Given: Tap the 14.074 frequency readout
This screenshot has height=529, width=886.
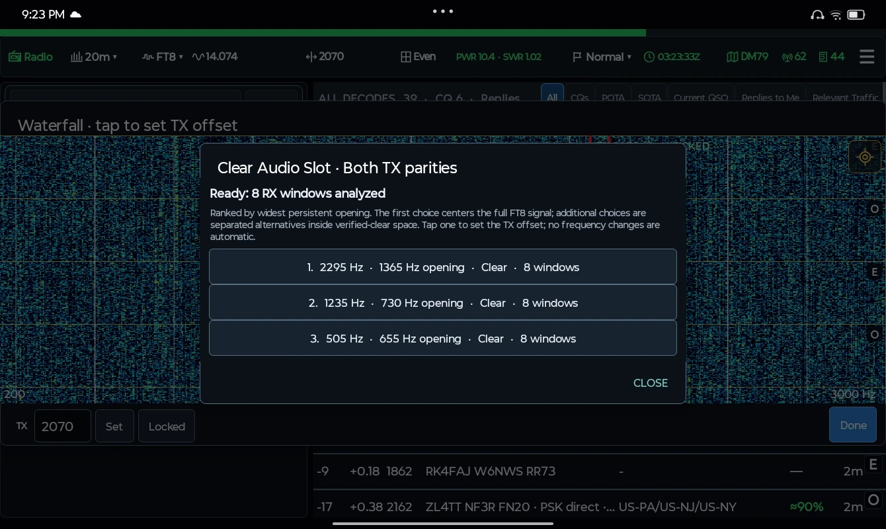Looking at the screenshot, I should [215, 57].
